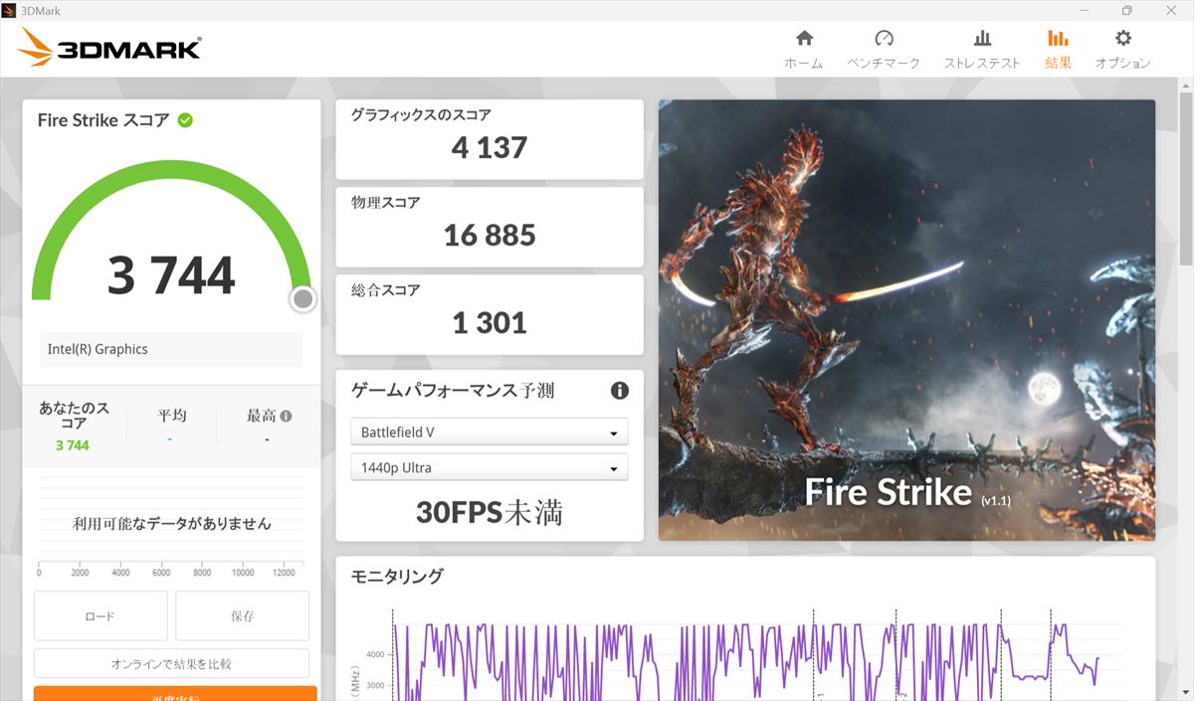The image size is (1194, 701).
Task: Click the 保存 (Save) button
Action: tap(242, 616)
